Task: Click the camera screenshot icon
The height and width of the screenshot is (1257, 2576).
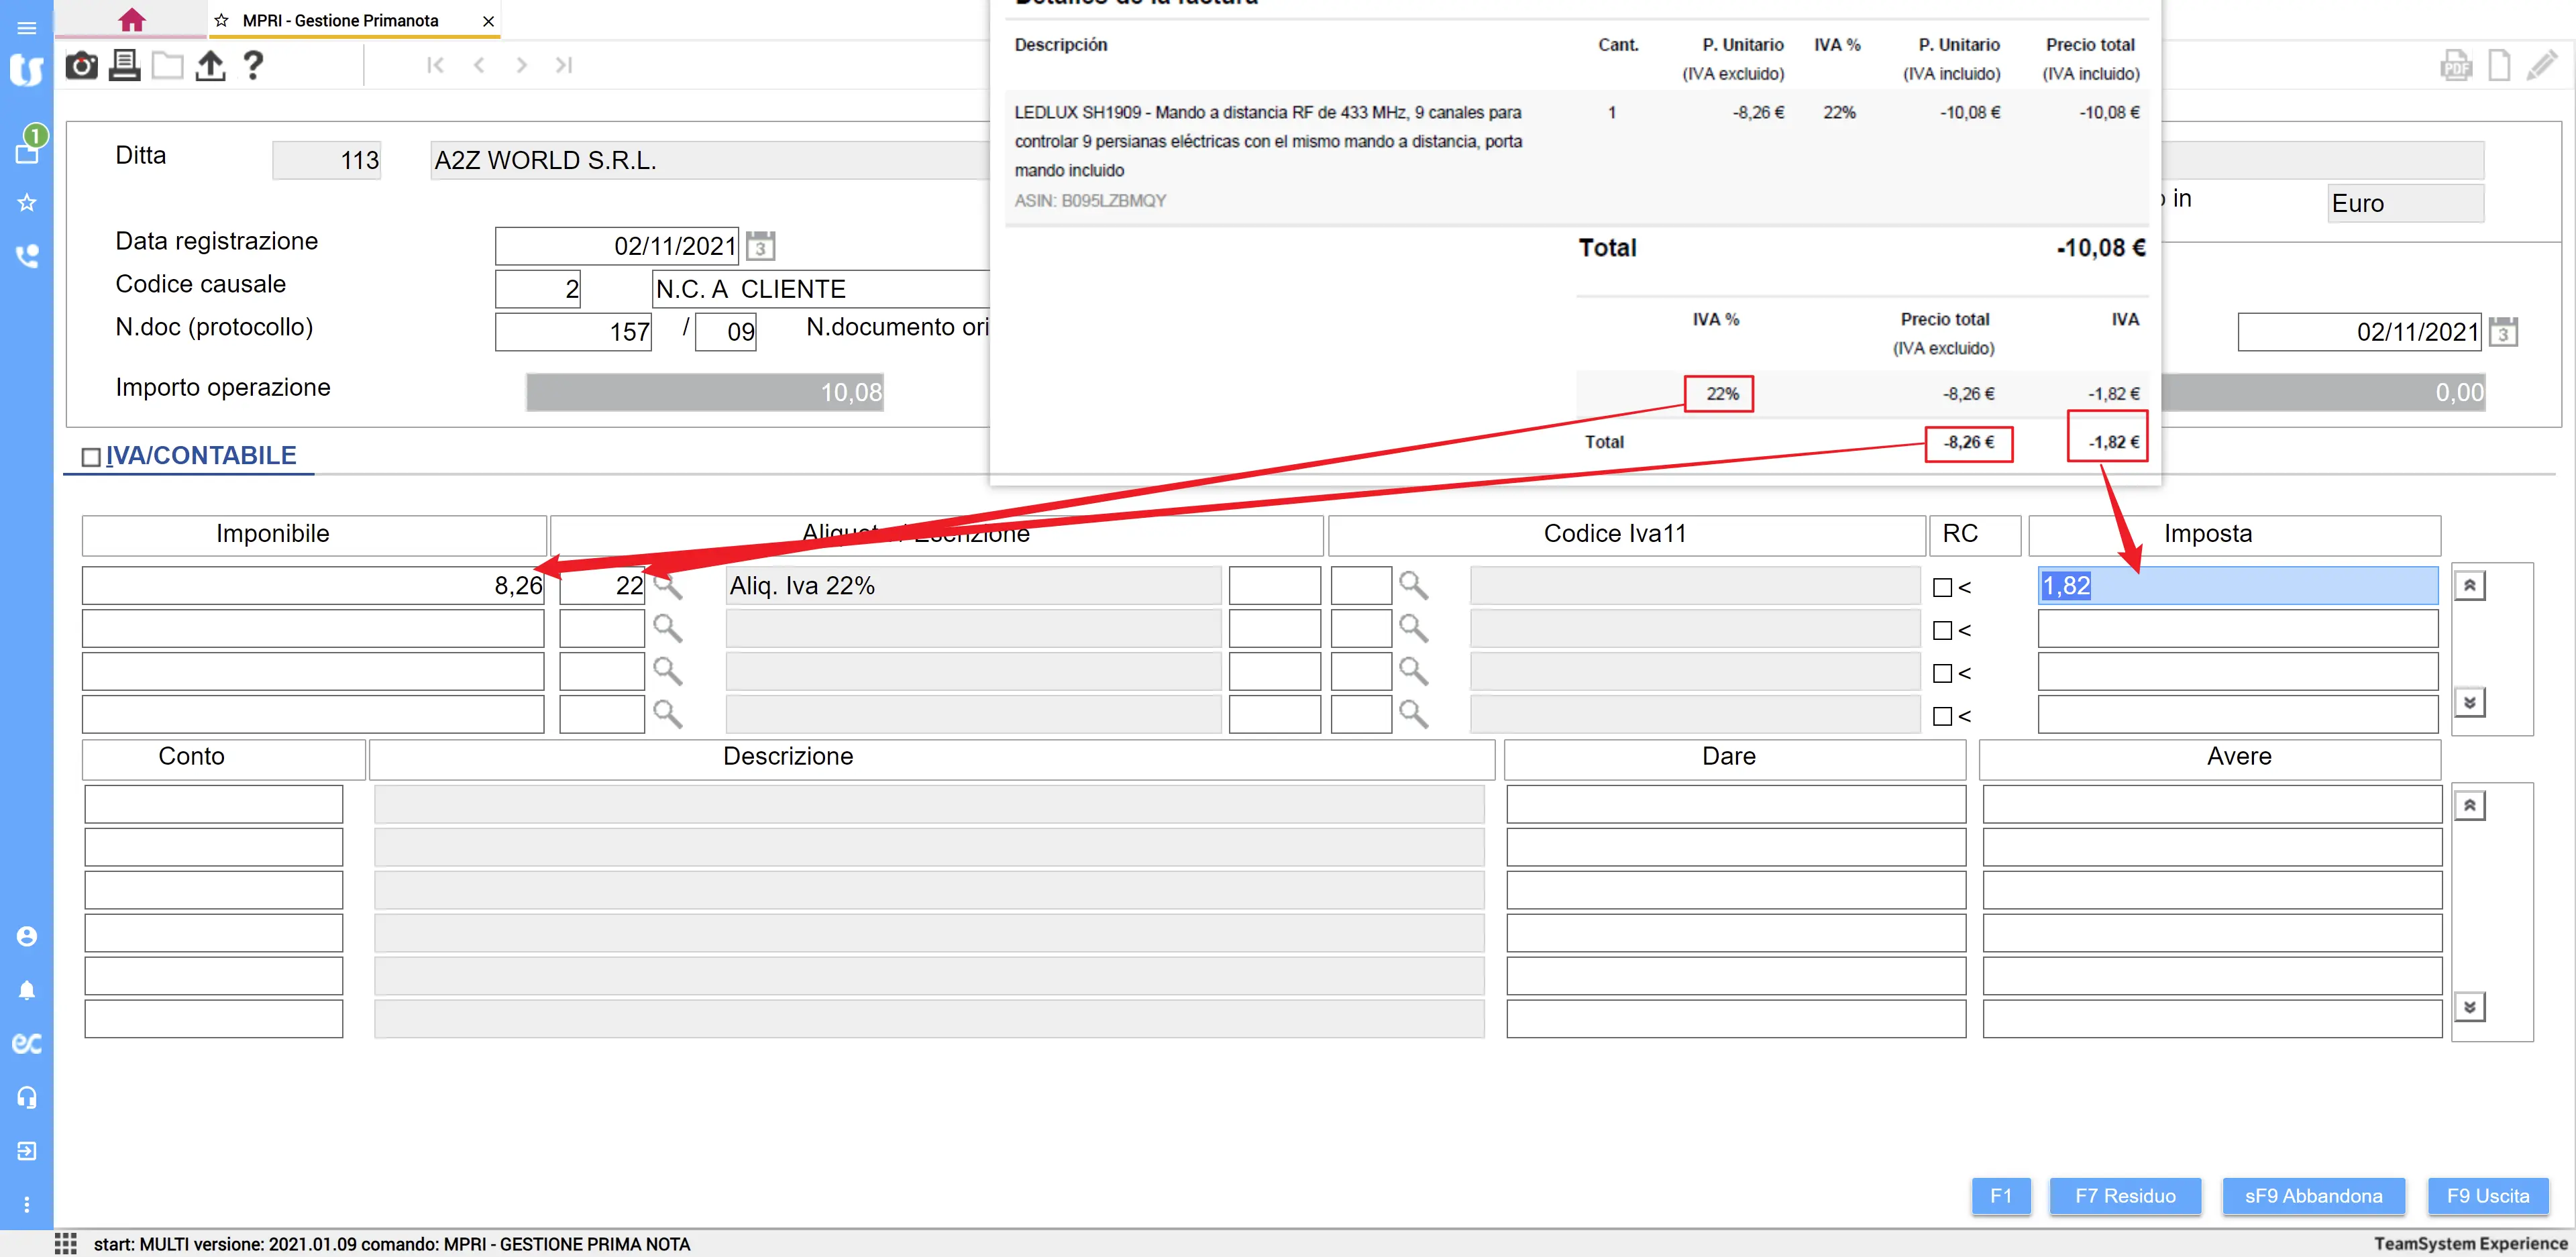Action: tap(81, 66)
